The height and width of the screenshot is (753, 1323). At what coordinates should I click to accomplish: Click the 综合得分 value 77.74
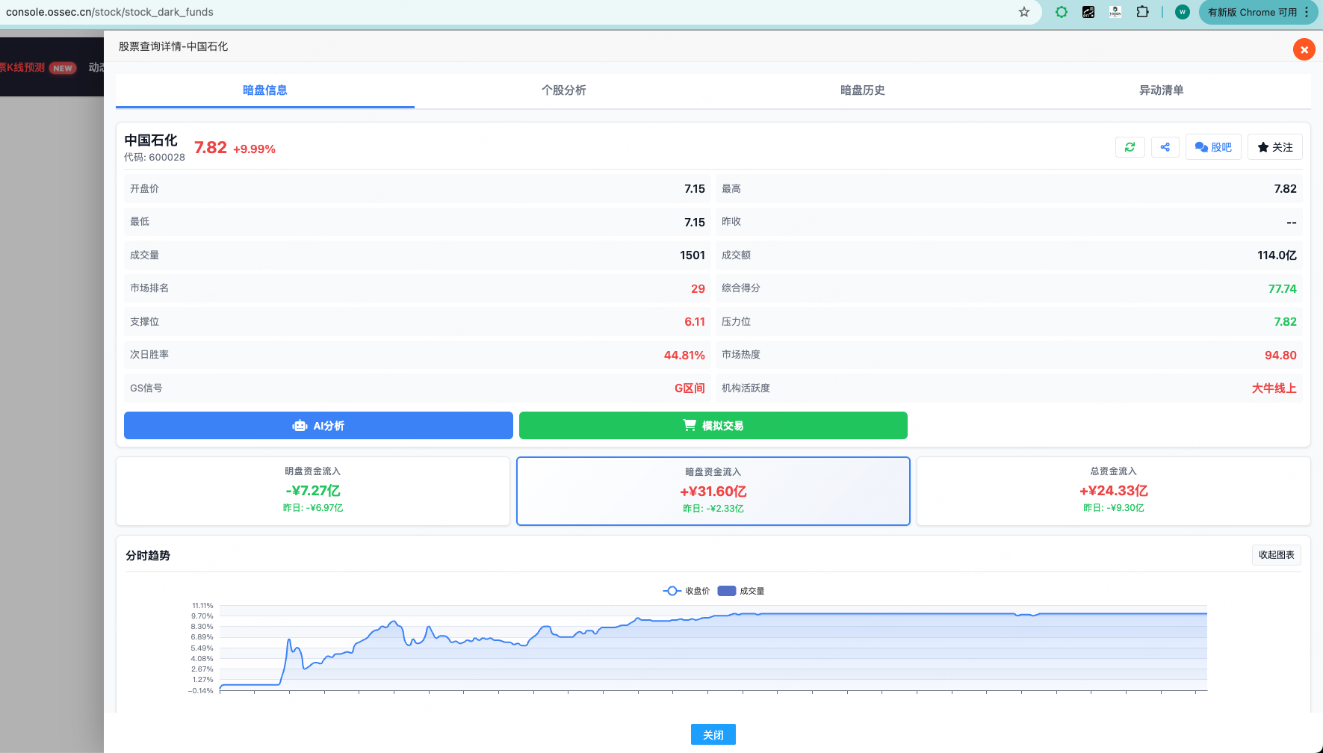click(x=1283, y=289)
